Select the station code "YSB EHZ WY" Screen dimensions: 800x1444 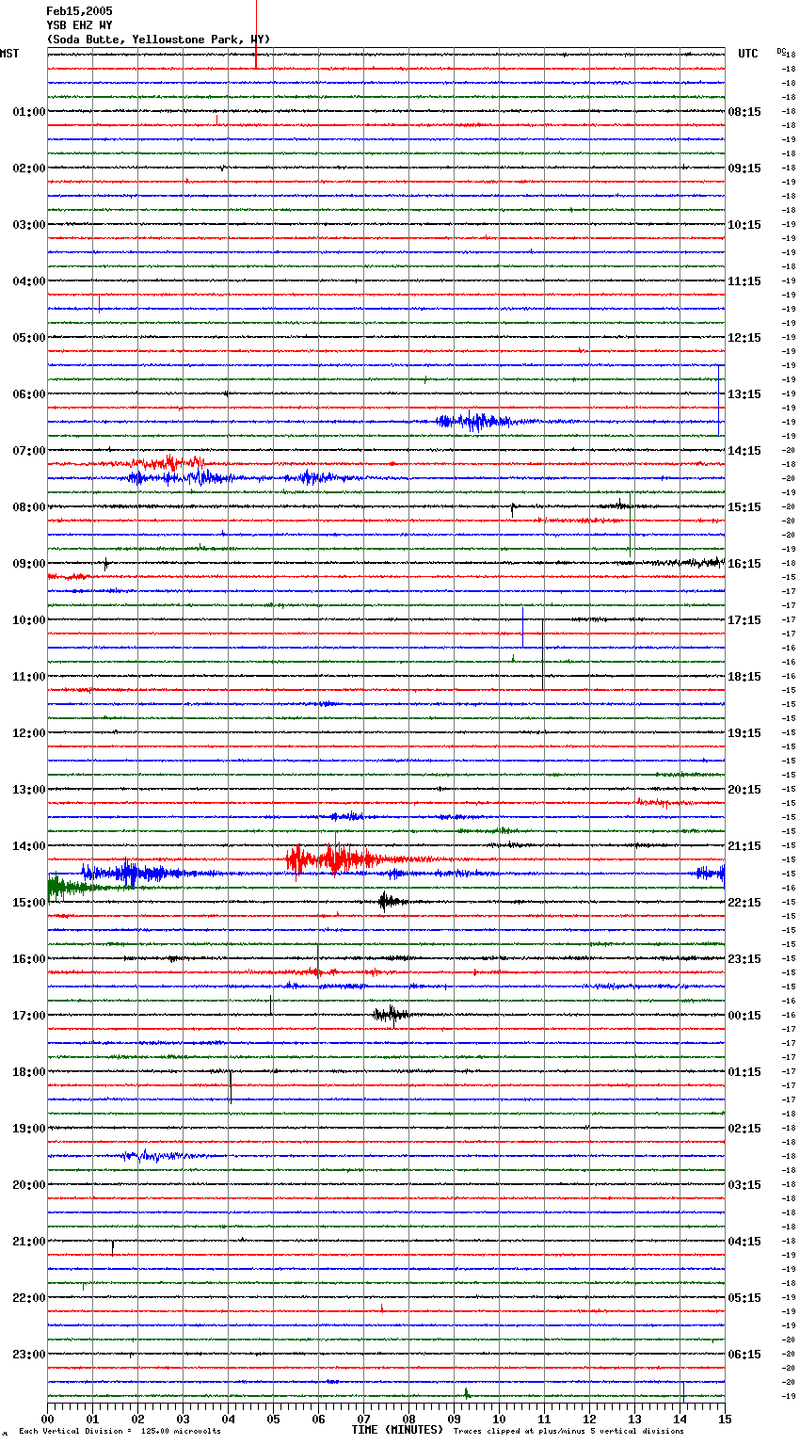79,25
